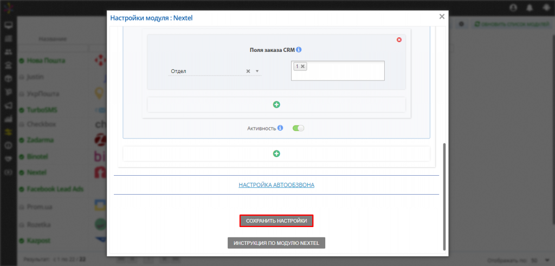Clear the Отдел selection with its x
This screenshot has height=266, width=555.
[x=248, y=71]
